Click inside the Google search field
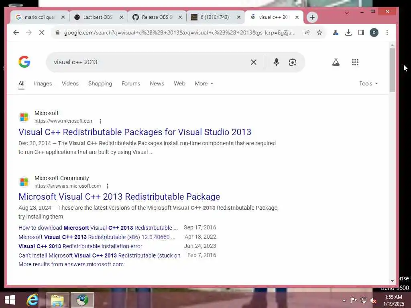Screen dimensions: 411x308 (147, 62)
